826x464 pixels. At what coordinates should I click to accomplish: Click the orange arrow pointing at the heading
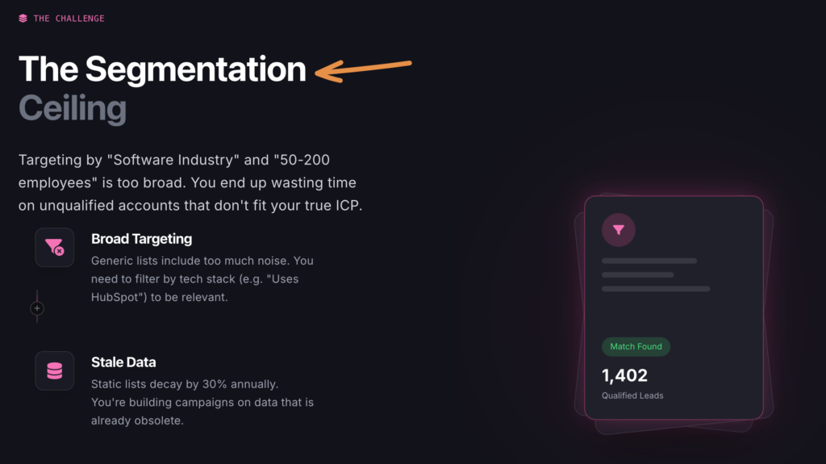[x=363, y=69]
